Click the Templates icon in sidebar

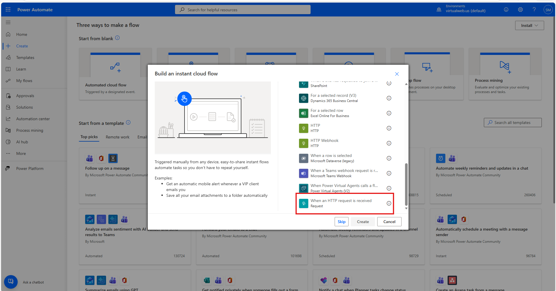8,58
